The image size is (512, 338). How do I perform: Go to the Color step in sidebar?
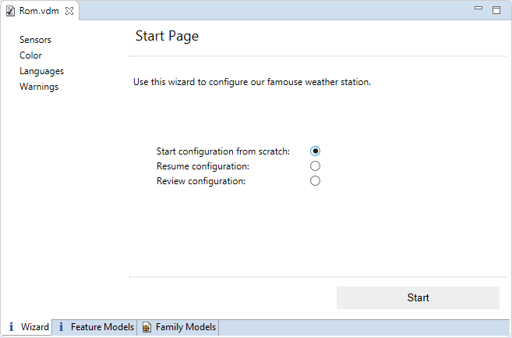(x=31, y=55)
